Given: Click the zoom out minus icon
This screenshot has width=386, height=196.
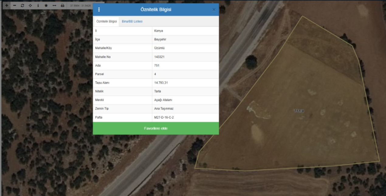Looking at the screenshot, I should click(x=15, y=5).
